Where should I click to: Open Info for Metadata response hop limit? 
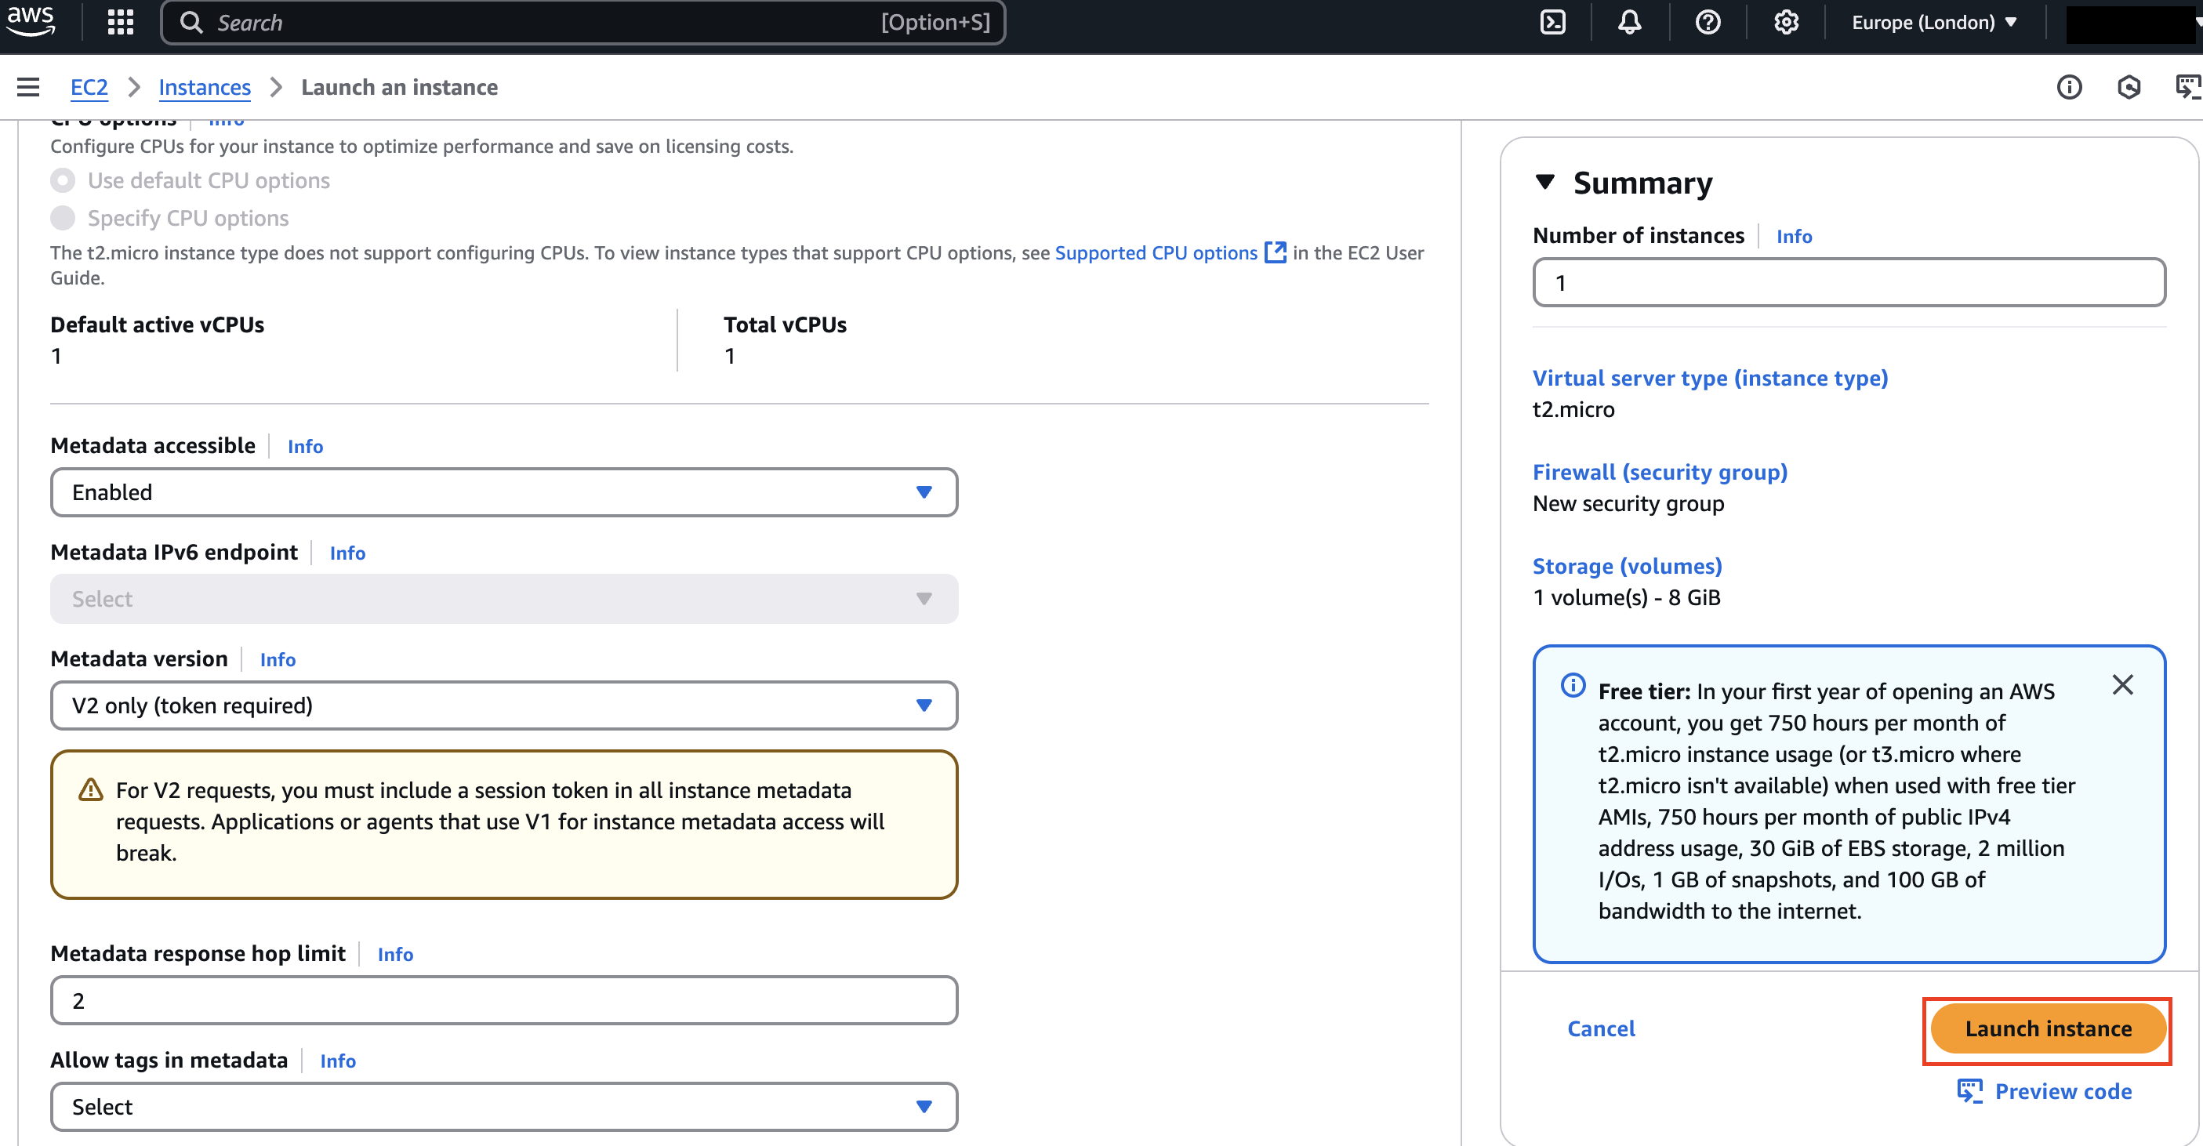tap(395, 954)
